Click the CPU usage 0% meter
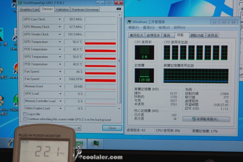 (144, 52)
